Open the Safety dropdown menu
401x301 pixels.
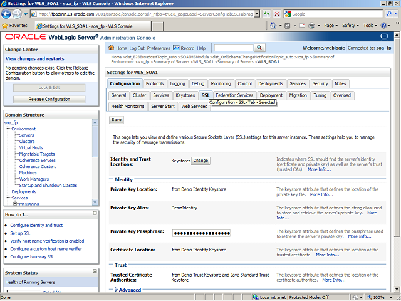point(350,26)
